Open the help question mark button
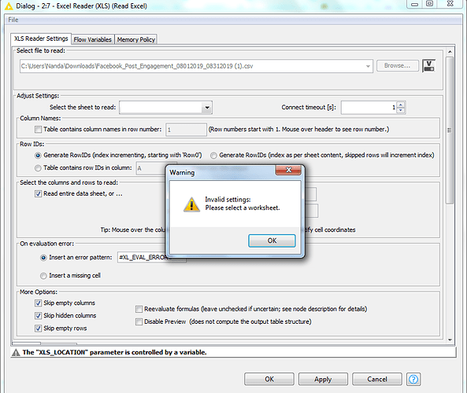The height and width of the screenshot is (393, 467). pos(413,379)
